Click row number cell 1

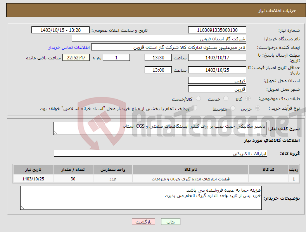294,179
